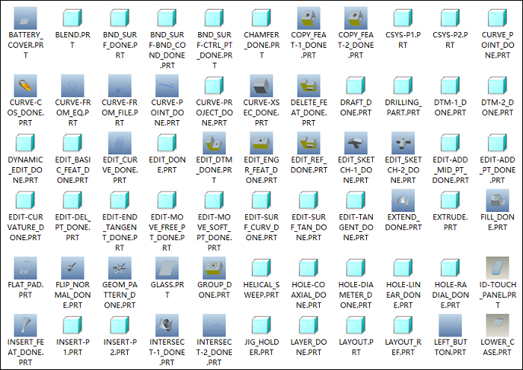Click the EDIT_BASIC_FEAT_DONE.PRT name
Image resolution: width=523 pixels, height=370 pixels.
pyautogui.click(x=72, y=170)
